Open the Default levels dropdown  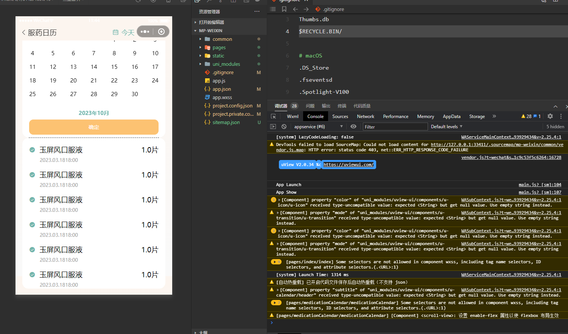(x=447, y=127)
